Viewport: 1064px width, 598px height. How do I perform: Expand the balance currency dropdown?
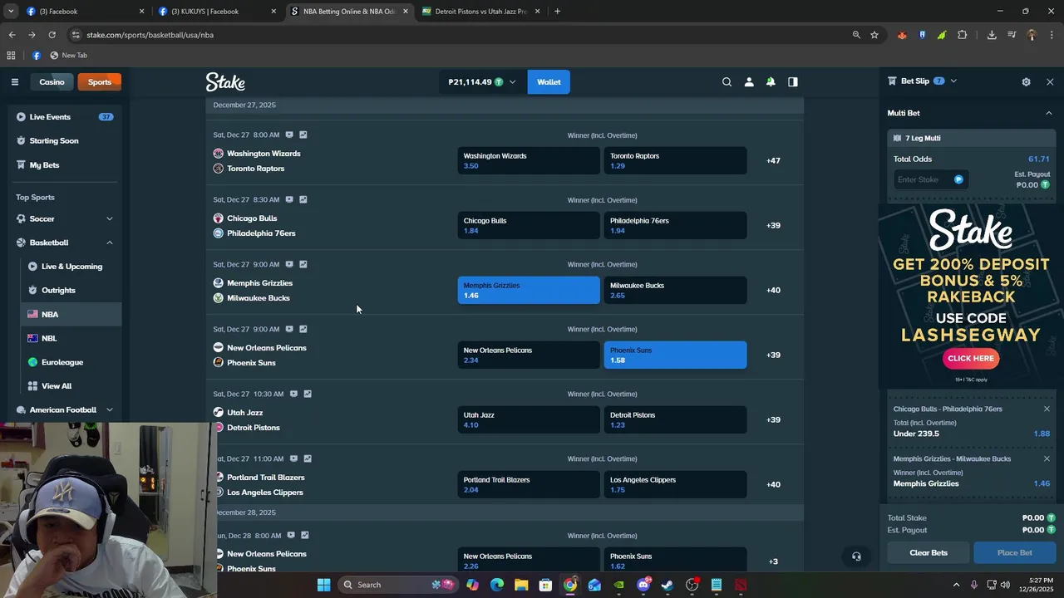pyautogui.click(x=512, y=81)
